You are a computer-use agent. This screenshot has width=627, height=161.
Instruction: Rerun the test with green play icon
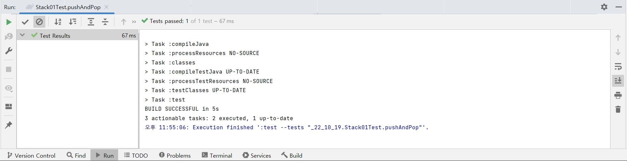(x=9, y=22)
